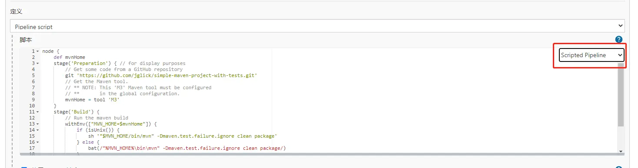638x168 pixels.
Task: Click line number 9 in the gutter
Action: tap(33, 100)
